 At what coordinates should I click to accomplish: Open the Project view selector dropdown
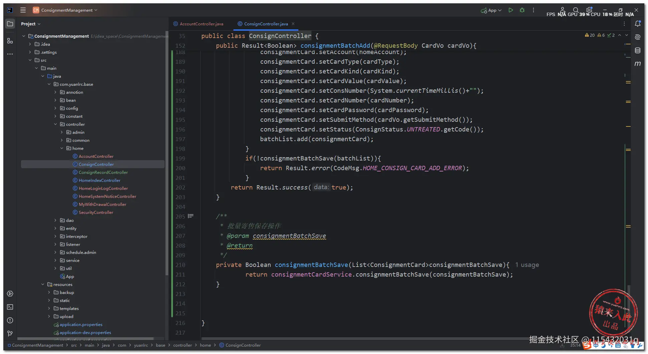30,24
